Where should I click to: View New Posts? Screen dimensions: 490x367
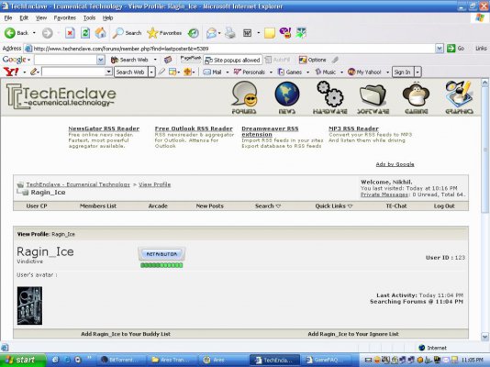210,206
